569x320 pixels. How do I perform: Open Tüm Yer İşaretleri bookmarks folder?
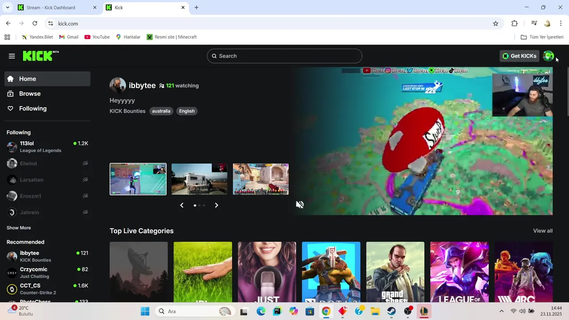(x=542, y=37)
